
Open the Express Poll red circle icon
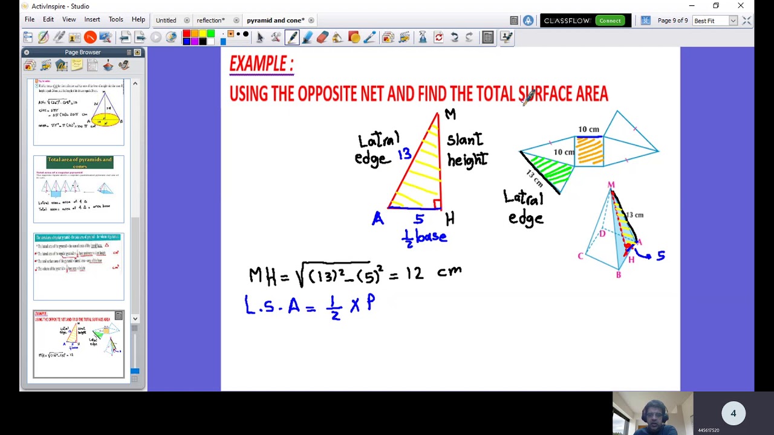pos(90,37)
